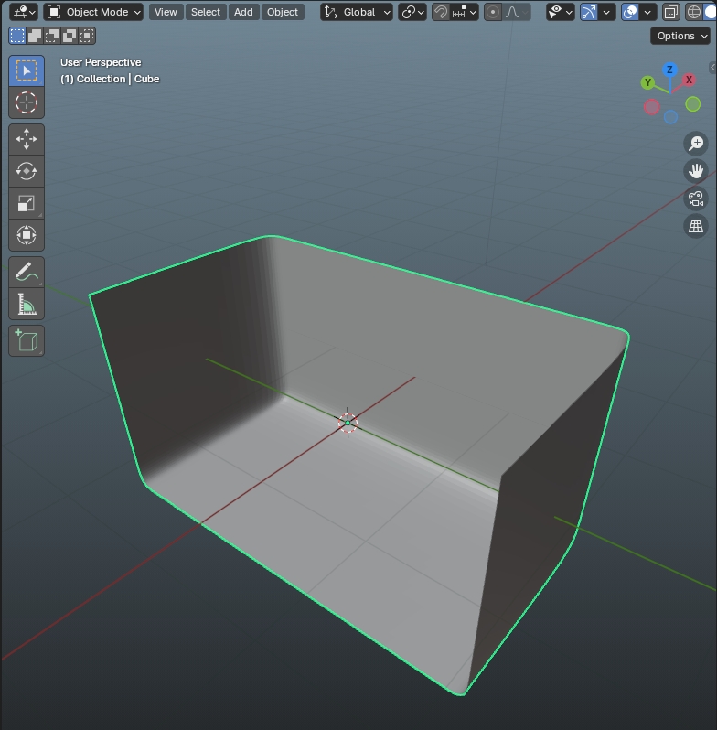The width and height of the screenshot is (717, 730).
Task: Select the Move tool
Action: coord(27,139)
